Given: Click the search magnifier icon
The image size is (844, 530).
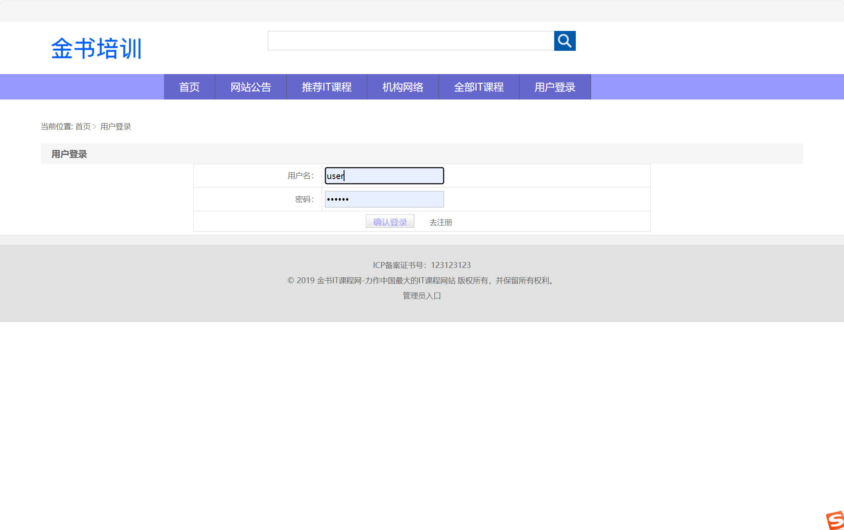Looking at the screenshot, I should pos(565,41).
